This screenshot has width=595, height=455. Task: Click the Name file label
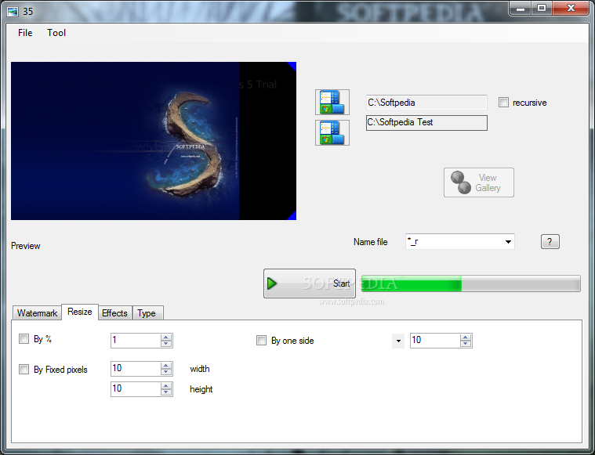[370, 242]
